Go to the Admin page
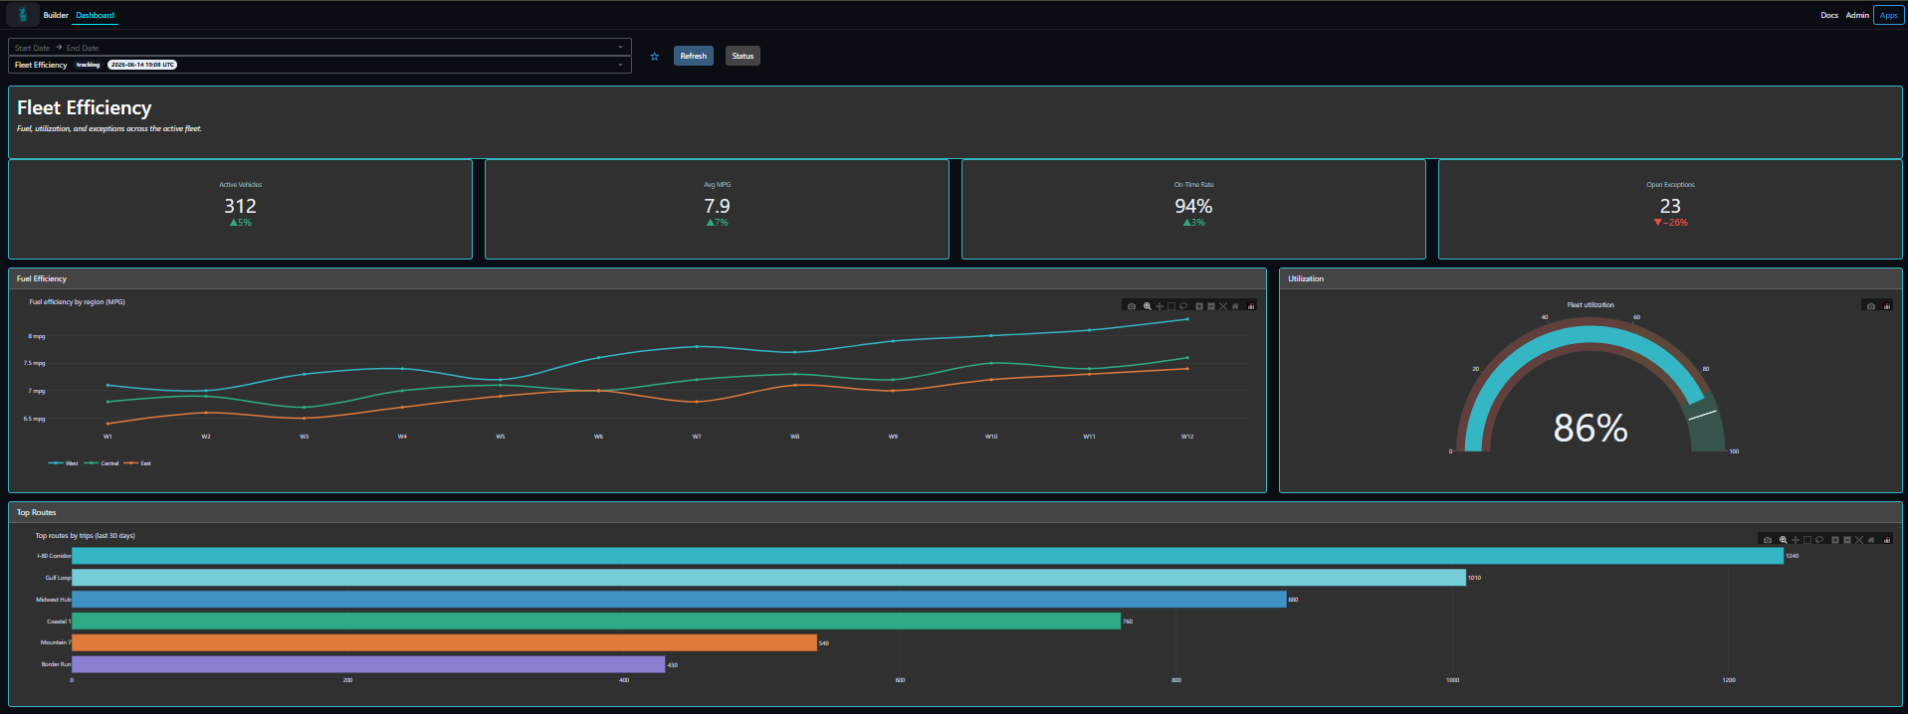This screenshot has width=1908, height=714. (1857, 15)
